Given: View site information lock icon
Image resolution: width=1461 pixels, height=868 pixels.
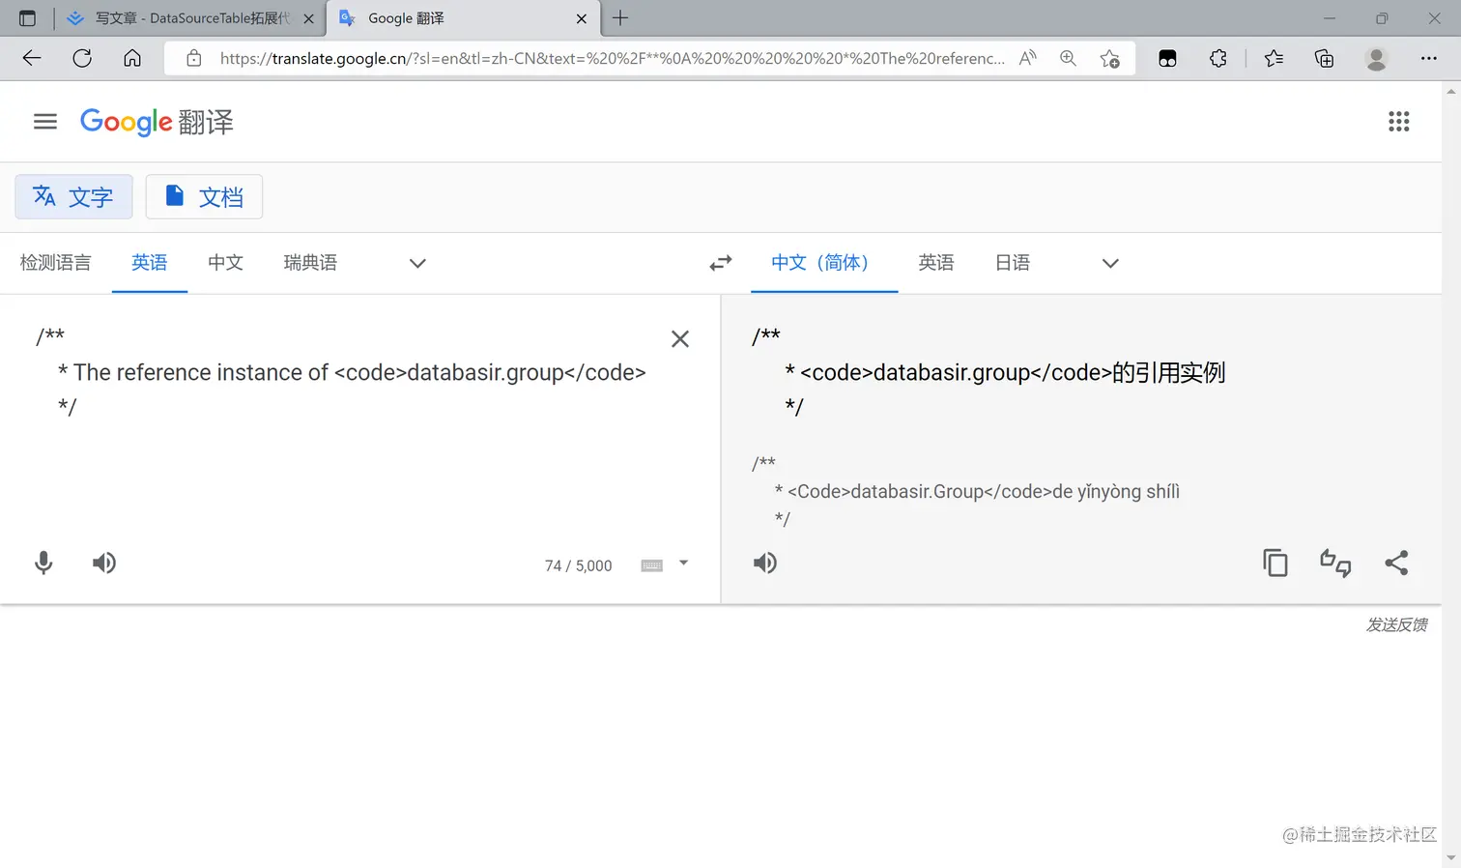Looking at the screenshot, I should coord(194,58).
